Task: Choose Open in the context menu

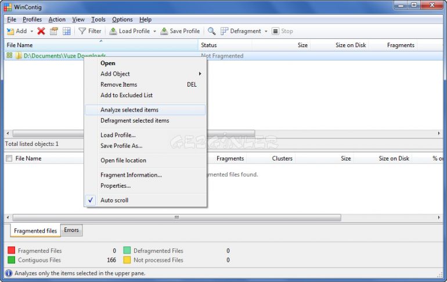Action: click(x=145, y=63)
